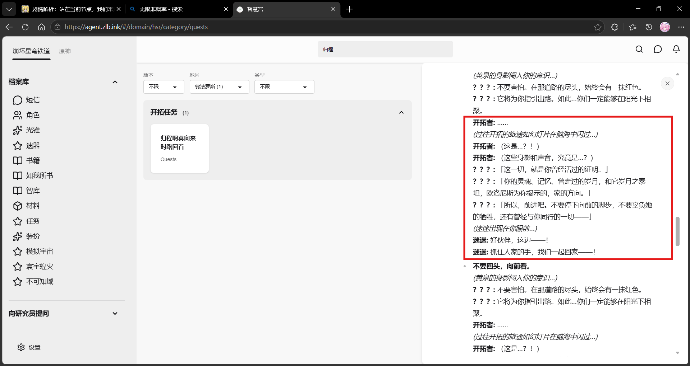The image size is (690, 366).
Task: Click the line 迷迷: 好伙伴，这边——！
Action: 511,240
